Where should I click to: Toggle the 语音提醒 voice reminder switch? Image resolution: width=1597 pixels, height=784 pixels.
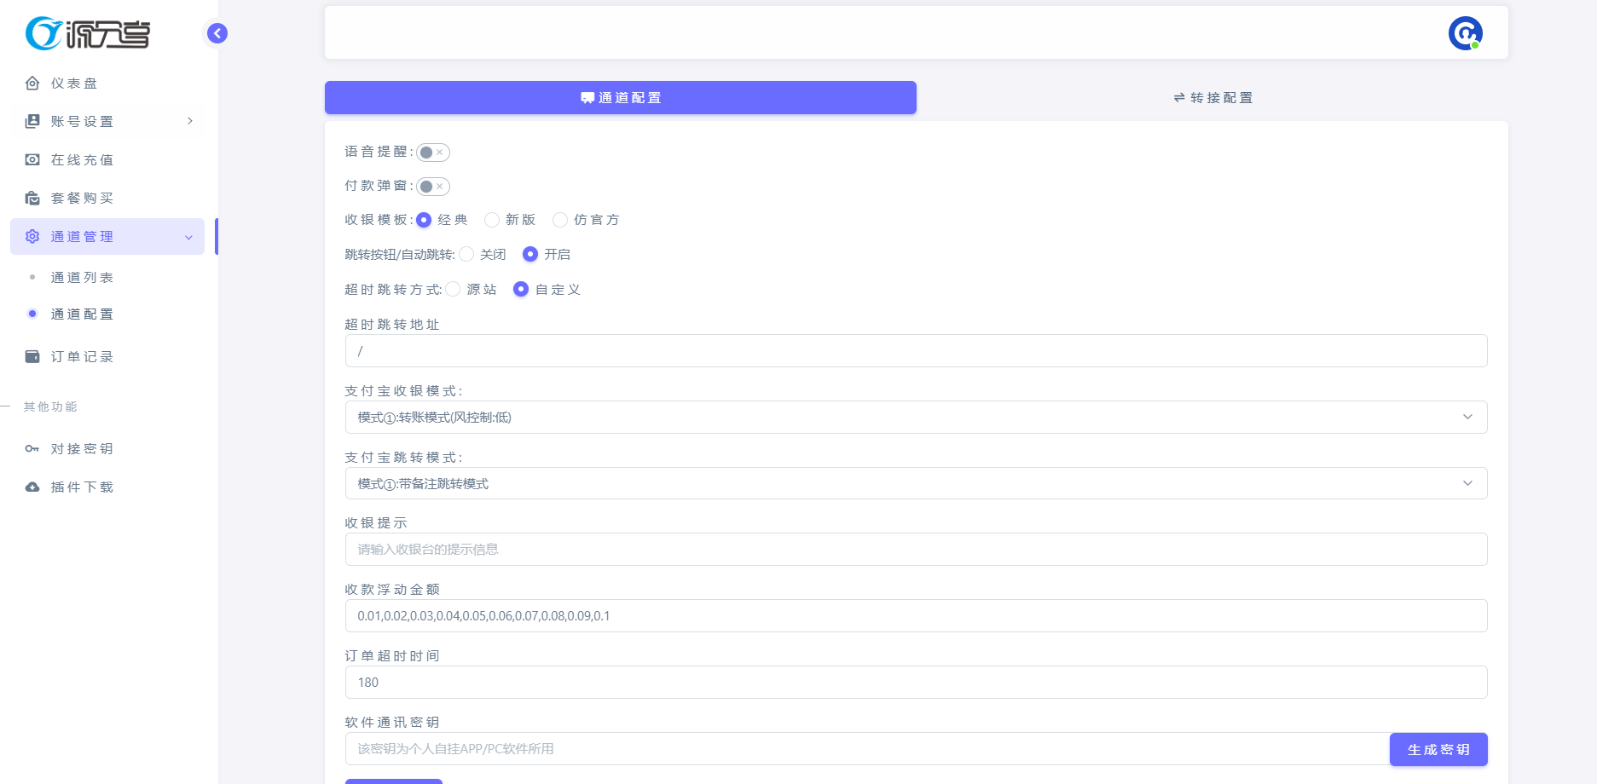click(433, 153)
